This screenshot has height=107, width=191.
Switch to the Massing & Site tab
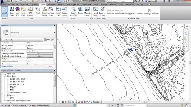[x=73, y=4]
